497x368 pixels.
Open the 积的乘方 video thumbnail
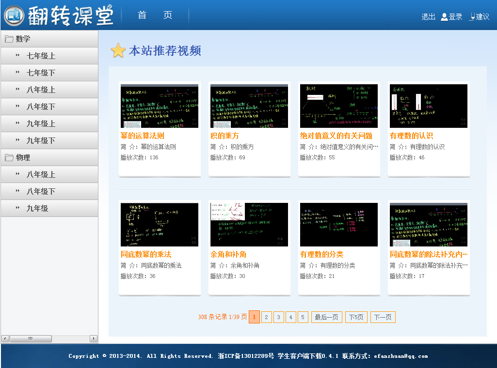point(249,106)
